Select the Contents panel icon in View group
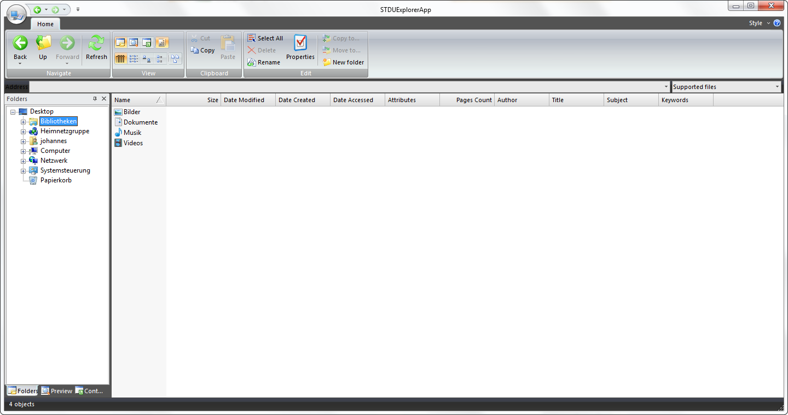788x415 pixels. click(x=146, y=42)
